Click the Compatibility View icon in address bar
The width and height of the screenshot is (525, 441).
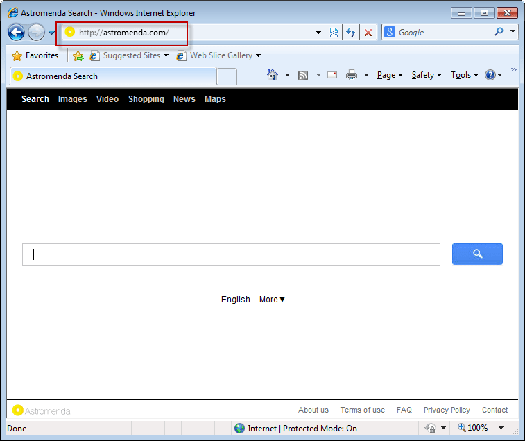point(334,33)
